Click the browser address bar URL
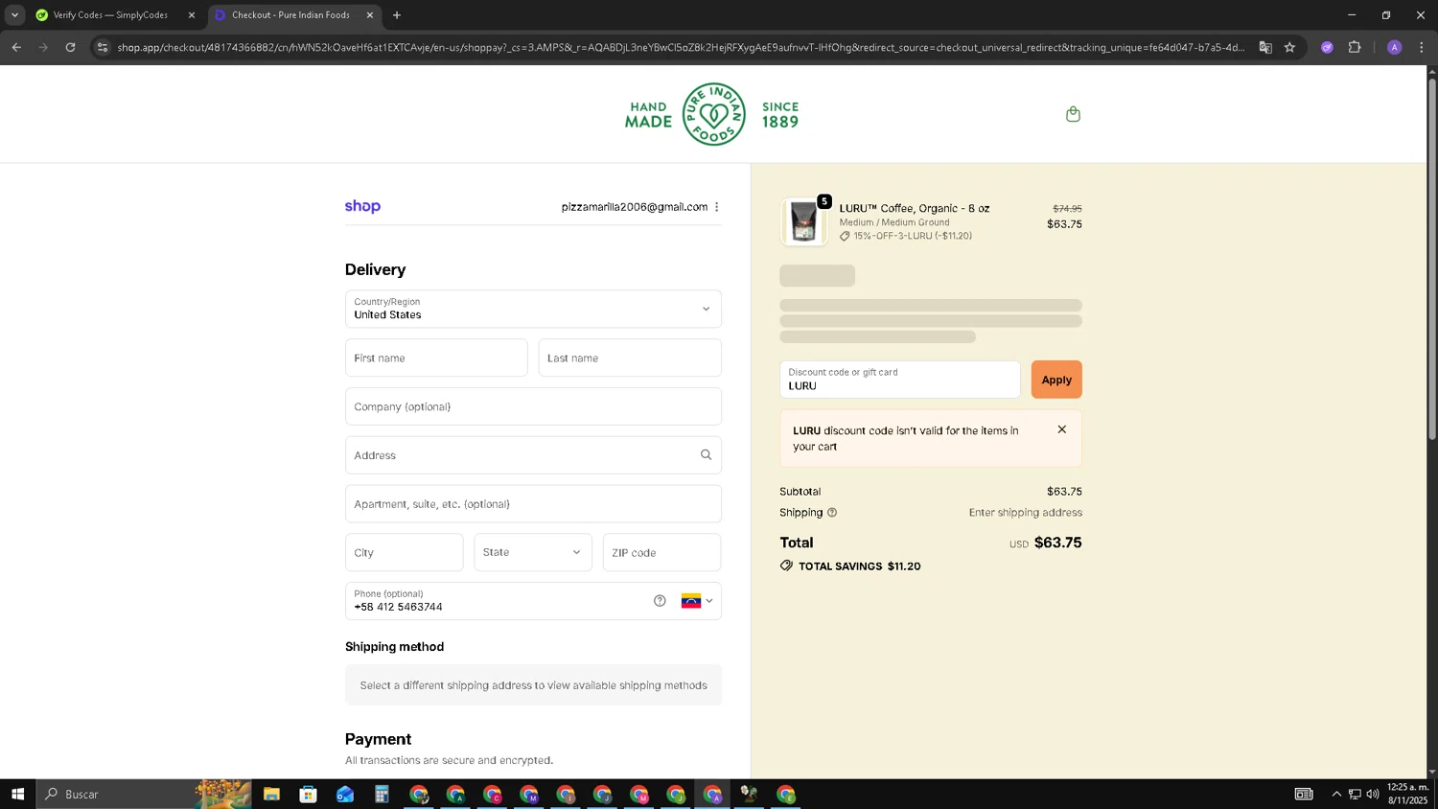The width and height of the screenshot is (1438, 809). coord(681,47)
